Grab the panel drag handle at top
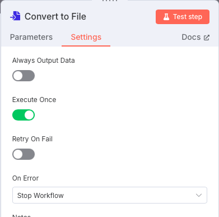219x217 pixels. [110, 1]
